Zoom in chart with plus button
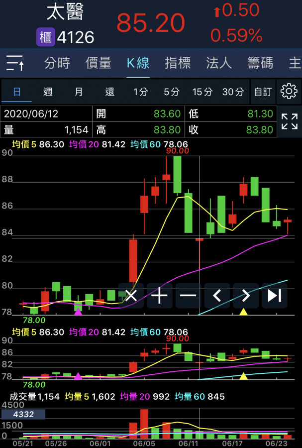This screenshot has width=302, height=448. coord(159,296)
